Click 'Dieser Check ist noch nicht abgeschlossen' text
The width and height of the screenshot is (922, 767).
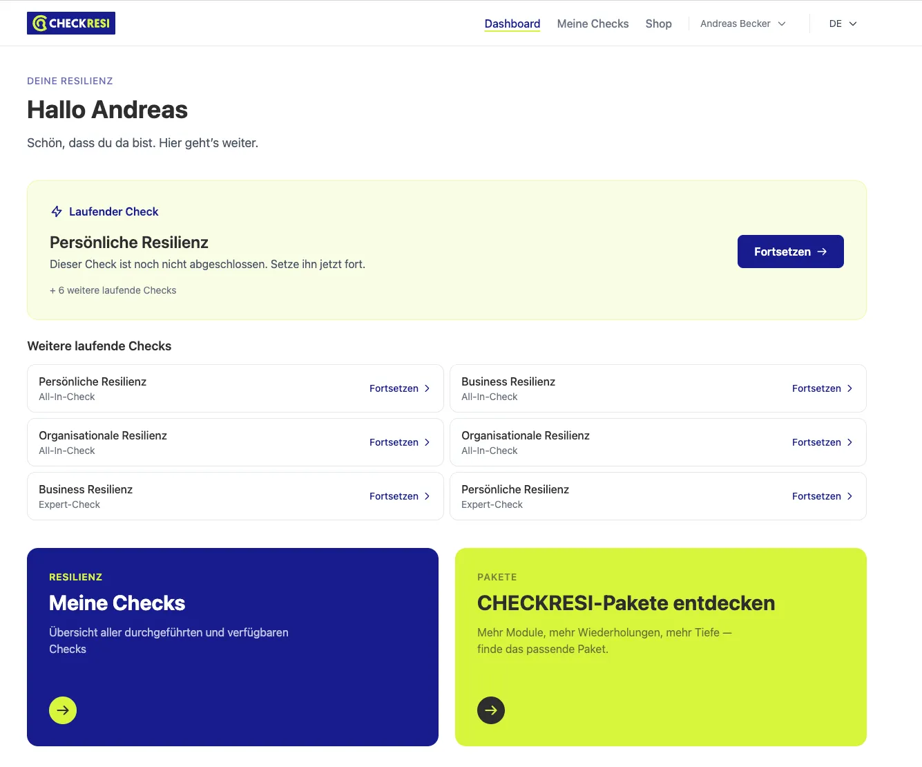[x=207, y=264]
